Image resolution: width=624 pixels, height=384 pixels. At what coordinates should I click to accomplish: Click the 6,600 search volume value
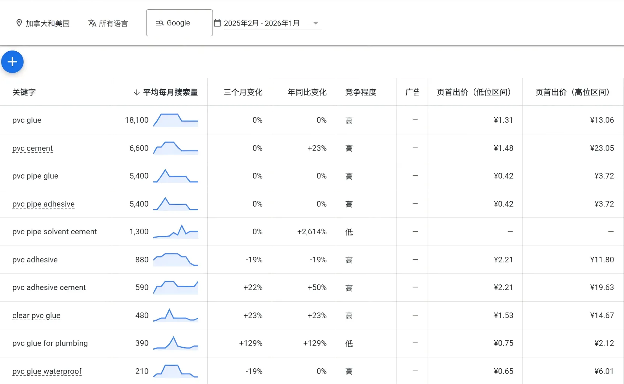(x=139, y=148)
